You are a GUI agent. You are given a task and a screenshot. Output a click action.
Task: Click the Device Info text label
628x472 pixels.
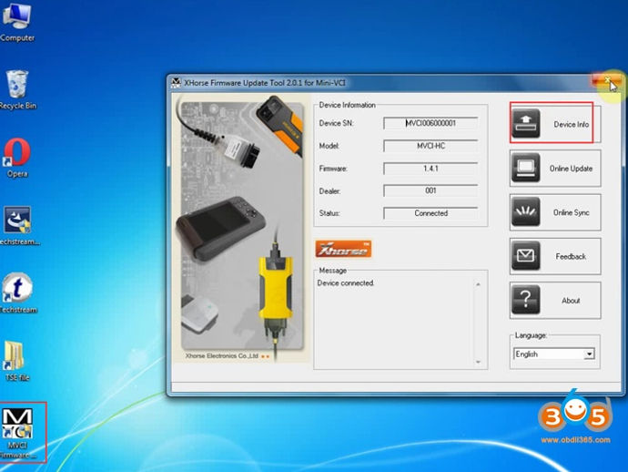tap(572, 124)
